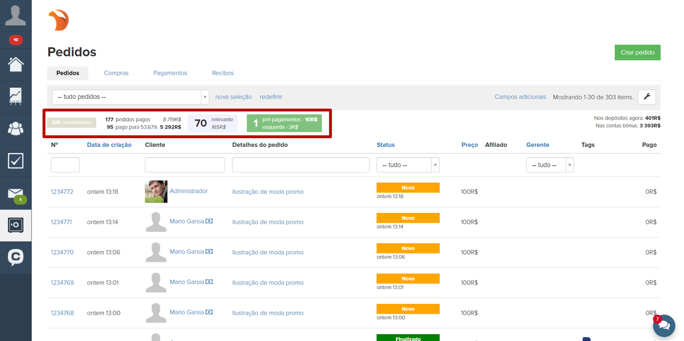Expand the "tudo pedidos" selection dropdown
Screen dimensions: 684x341
[131, 97]
